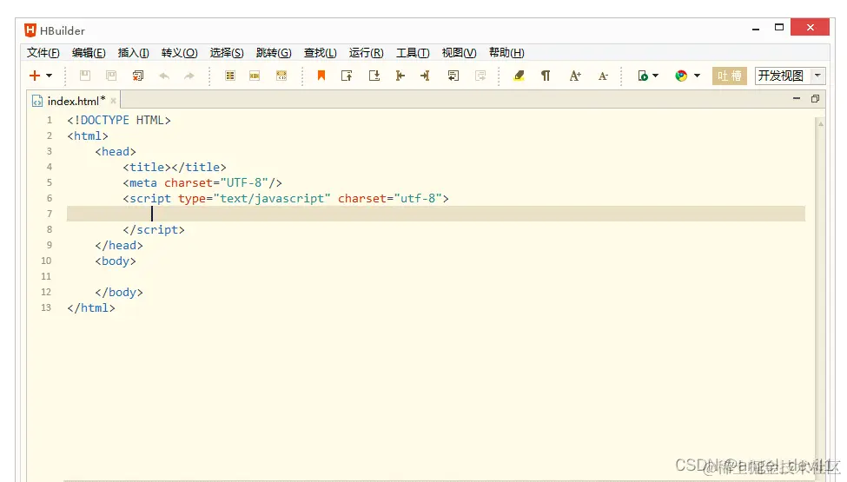The width and height of the screenshot is (847, 482).
Task: Click the Save file toolbar icon
Action: click(85, 76)
